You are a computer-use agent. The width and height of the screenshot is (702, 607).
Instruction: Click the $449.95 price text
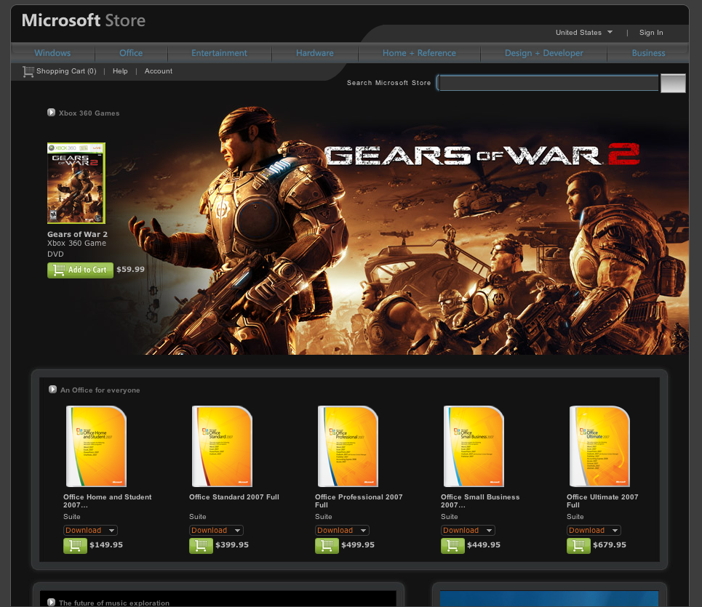coord(484,544)
